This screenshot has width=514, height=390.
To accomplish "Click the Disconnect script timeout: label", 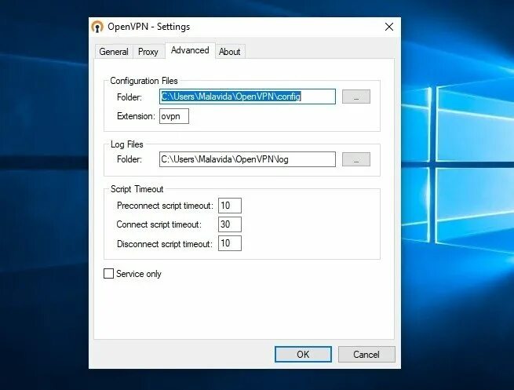I will (x=165, y=244).
